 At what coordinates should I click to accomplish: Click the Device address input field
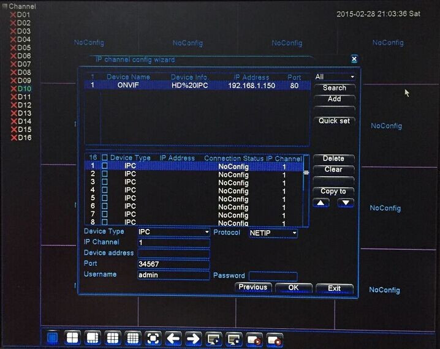pos(174,253)
